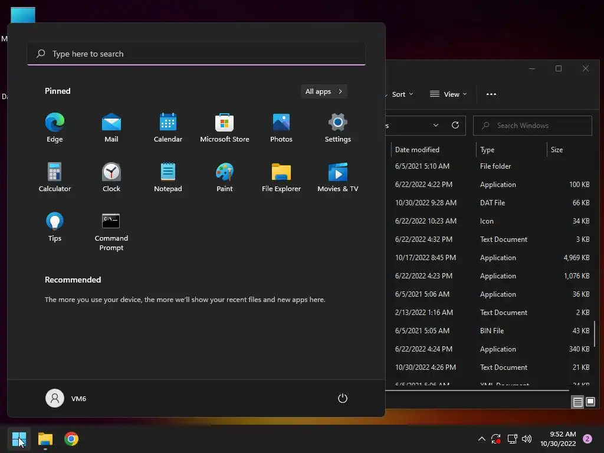Screen dimensions: 604x453
Task: Open Microsoft Store
Action: [x=225, y=128]
